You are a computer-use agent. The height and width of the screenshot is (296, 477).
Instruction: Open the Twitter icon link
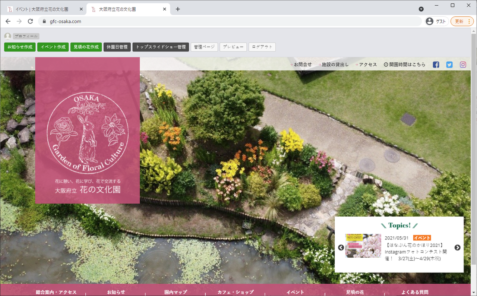(x=449, y=64)
